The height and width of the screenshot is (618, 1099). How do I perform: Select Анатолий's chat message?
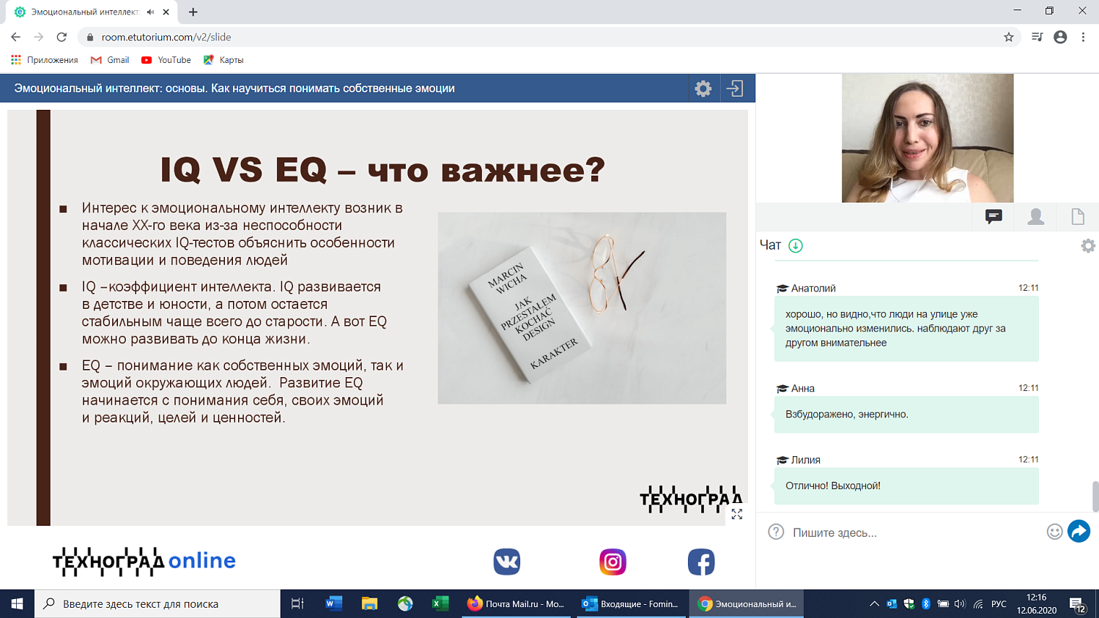click(x=906, y=328)
